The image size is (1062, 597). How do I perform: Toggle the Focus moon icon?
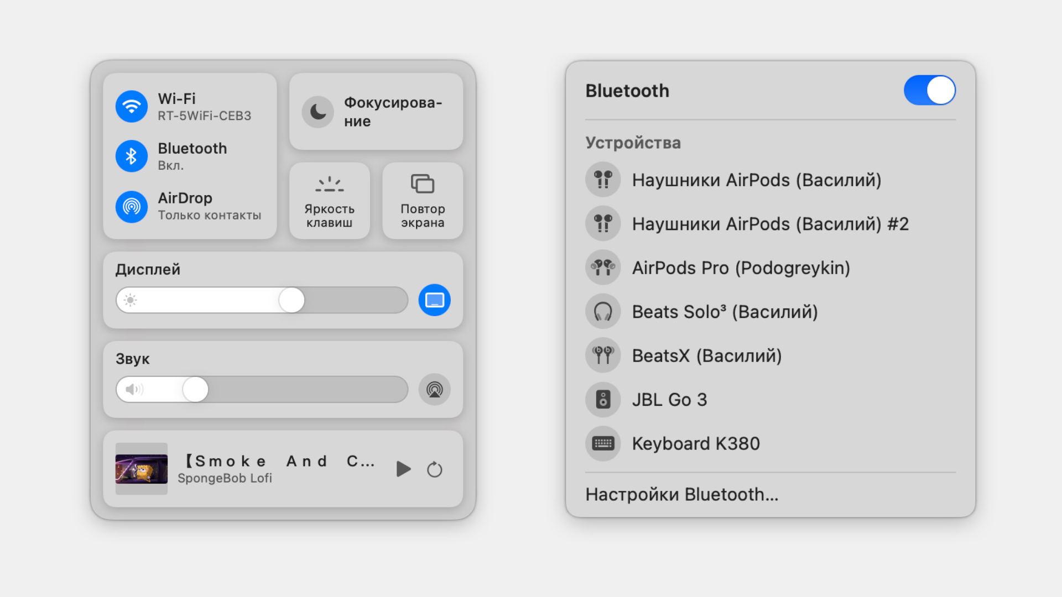[x=318, y=112]
